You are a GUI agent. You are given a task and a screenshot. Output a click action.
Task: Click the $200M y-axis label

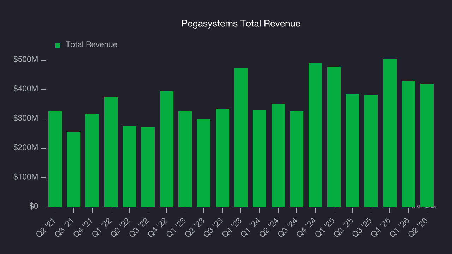[25, 148]
